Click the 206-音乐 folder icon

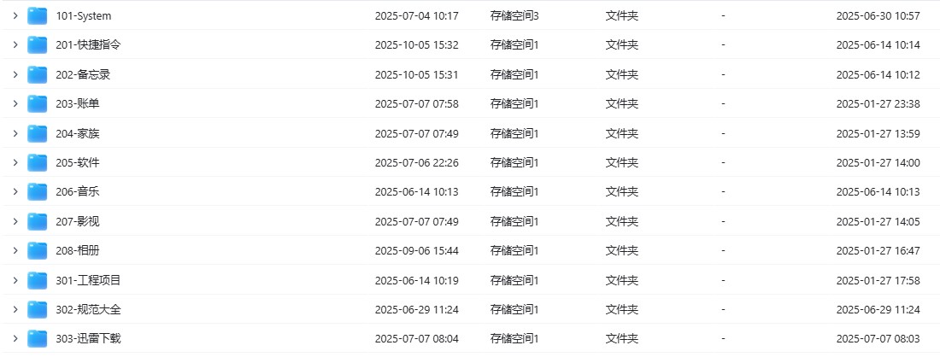point(37,192)
